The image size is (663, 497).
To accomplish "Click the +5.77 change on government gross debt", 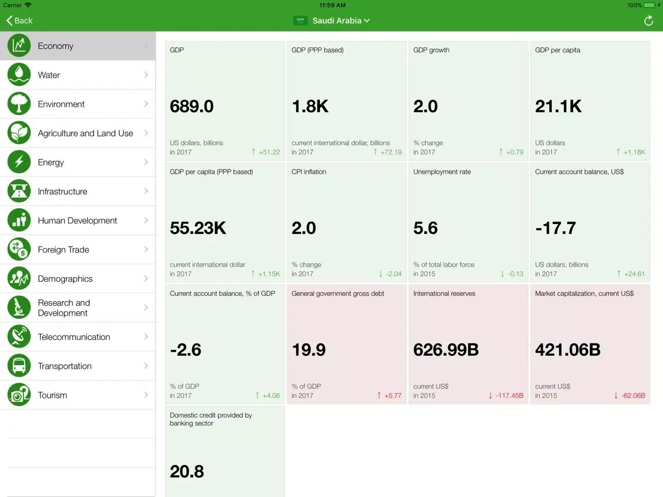I will 393,395.
